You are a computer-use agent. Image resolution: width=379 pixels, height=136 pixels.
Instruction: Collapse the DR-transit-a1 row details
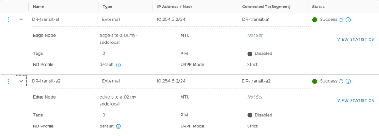(x=21, y=20)
